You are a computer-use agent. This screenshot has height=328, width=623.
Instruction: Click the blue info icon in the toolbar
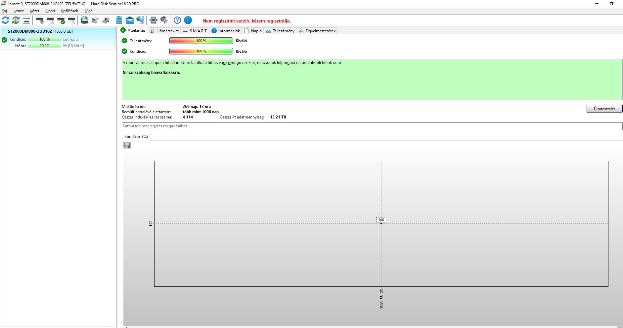tap(188, 20)
